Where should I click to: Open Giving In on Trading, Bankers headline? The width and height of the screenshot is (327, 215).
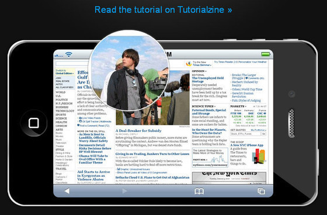[152, 154]
